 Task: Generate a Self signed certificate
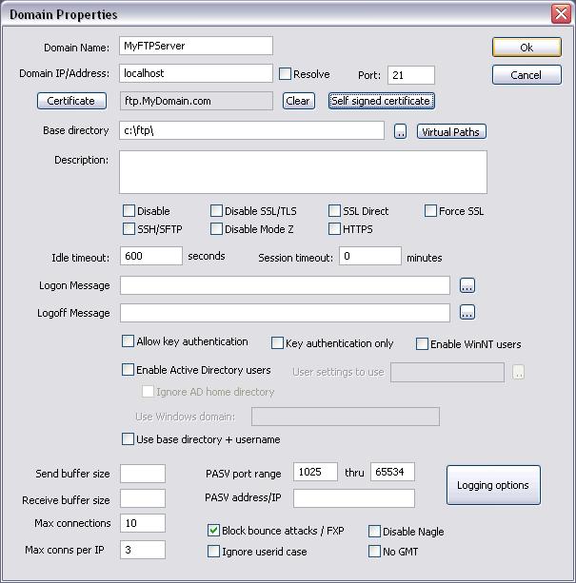[381, 101]
